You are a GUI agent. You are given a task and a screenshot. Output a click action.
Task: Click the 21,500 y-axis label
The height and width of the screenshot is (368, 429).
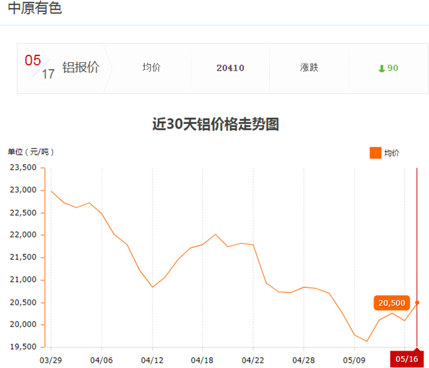[23, 257]
